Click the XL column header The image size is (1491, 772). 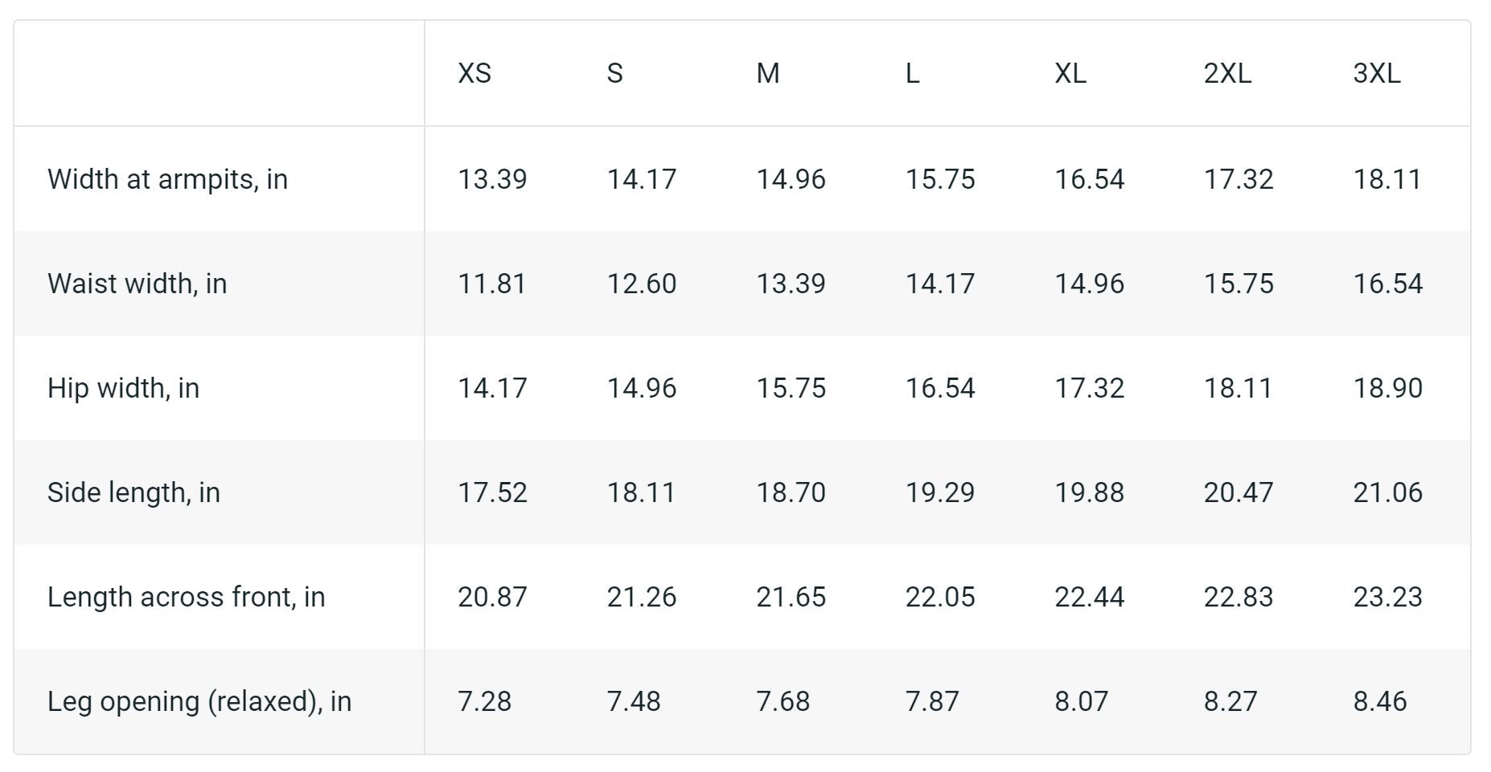coord(1070,74)
